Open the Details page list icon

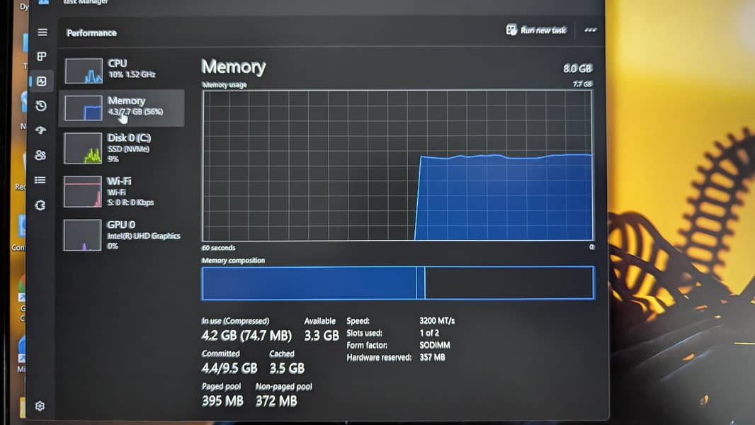click(x=40, y=180)
